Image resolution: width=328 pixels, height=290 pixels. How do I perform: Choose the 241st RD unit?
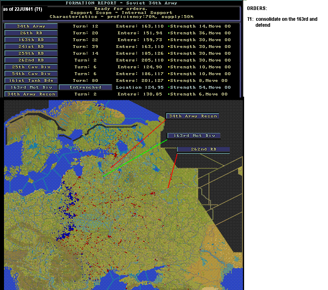[x=31, y=47]
